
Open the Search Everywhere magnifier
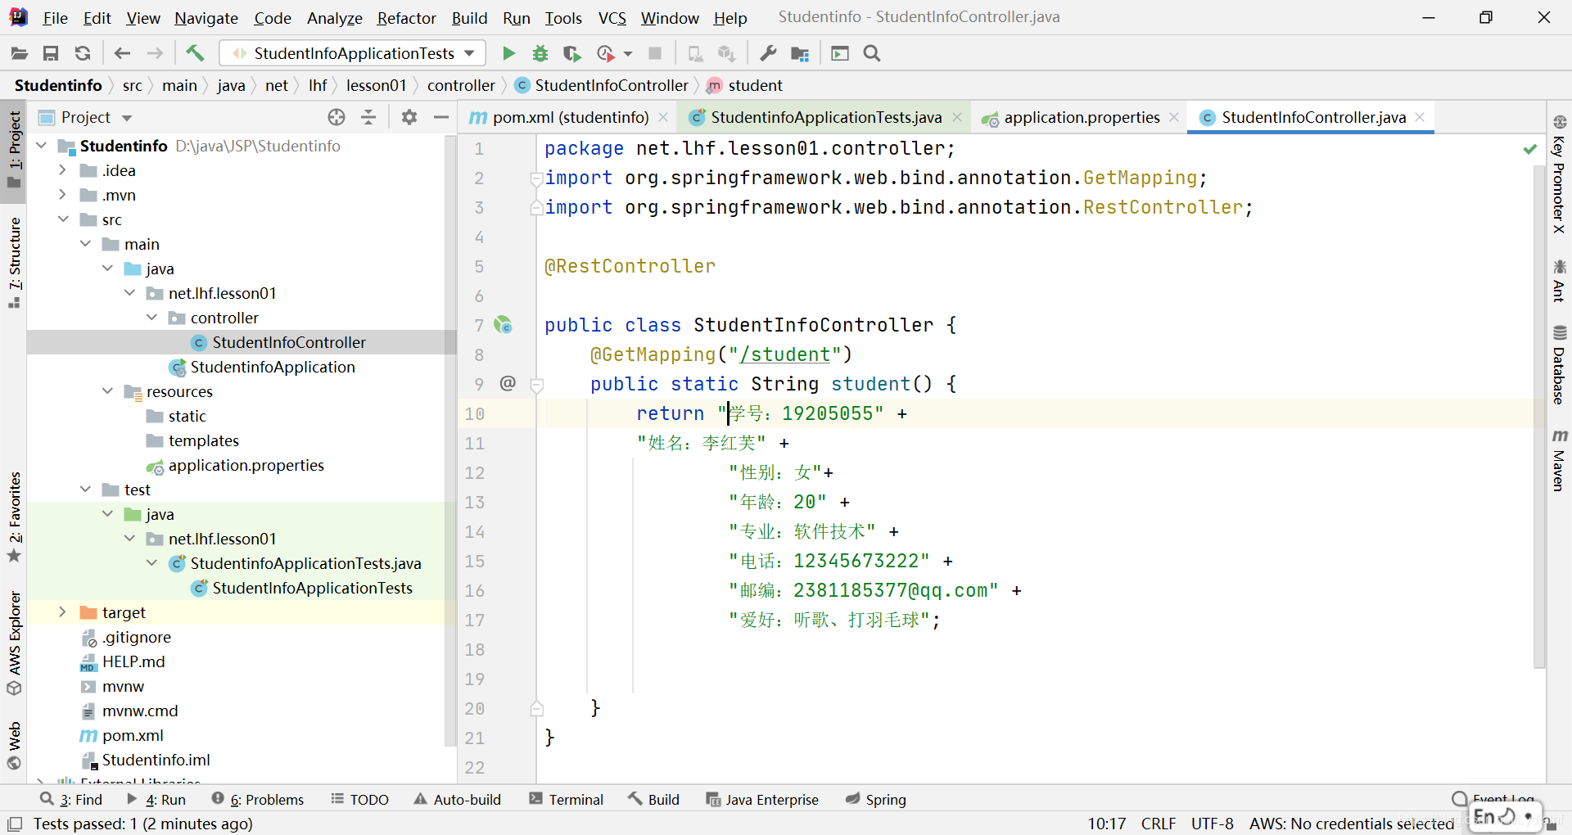tap(872, 53)
